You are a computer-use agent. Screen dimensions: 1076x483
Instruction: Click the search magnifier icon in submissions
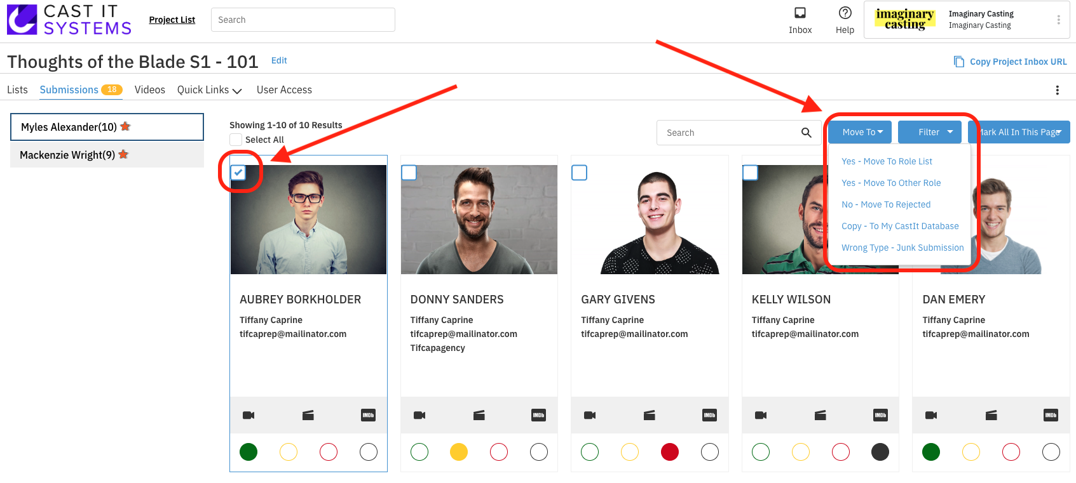pyautogui.click(x=806, y=133)
